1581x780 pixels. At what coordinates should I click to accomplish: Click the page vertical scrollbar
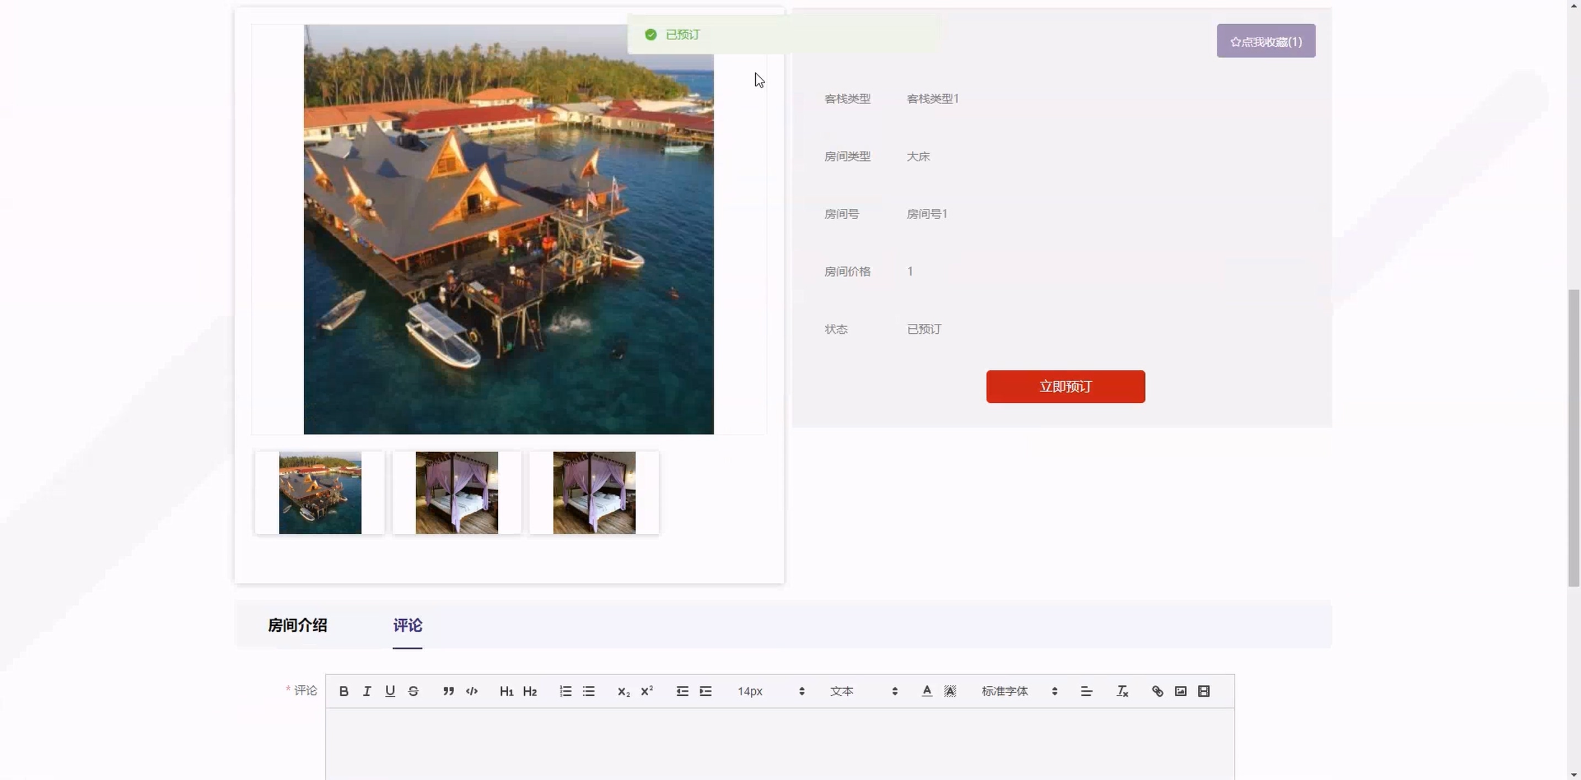click(x=1574, y=438)
